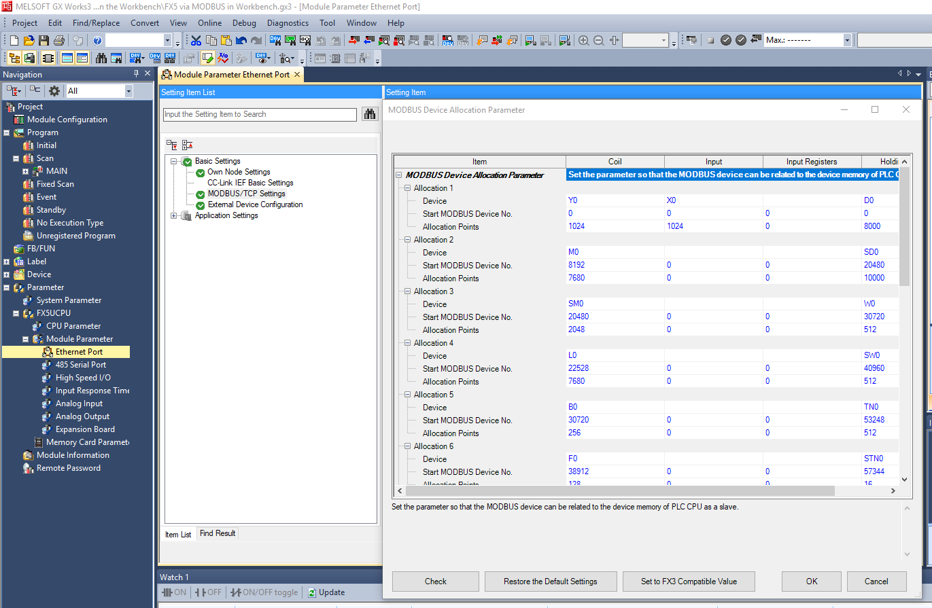
Task: Click the Print icon in toolbar
Action: coord(58,41)
